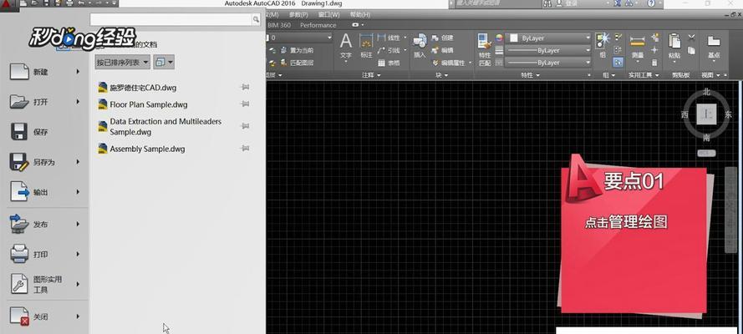Expand the 特性 panel title
The image size is (743, 334).
(x=531, y=75)
